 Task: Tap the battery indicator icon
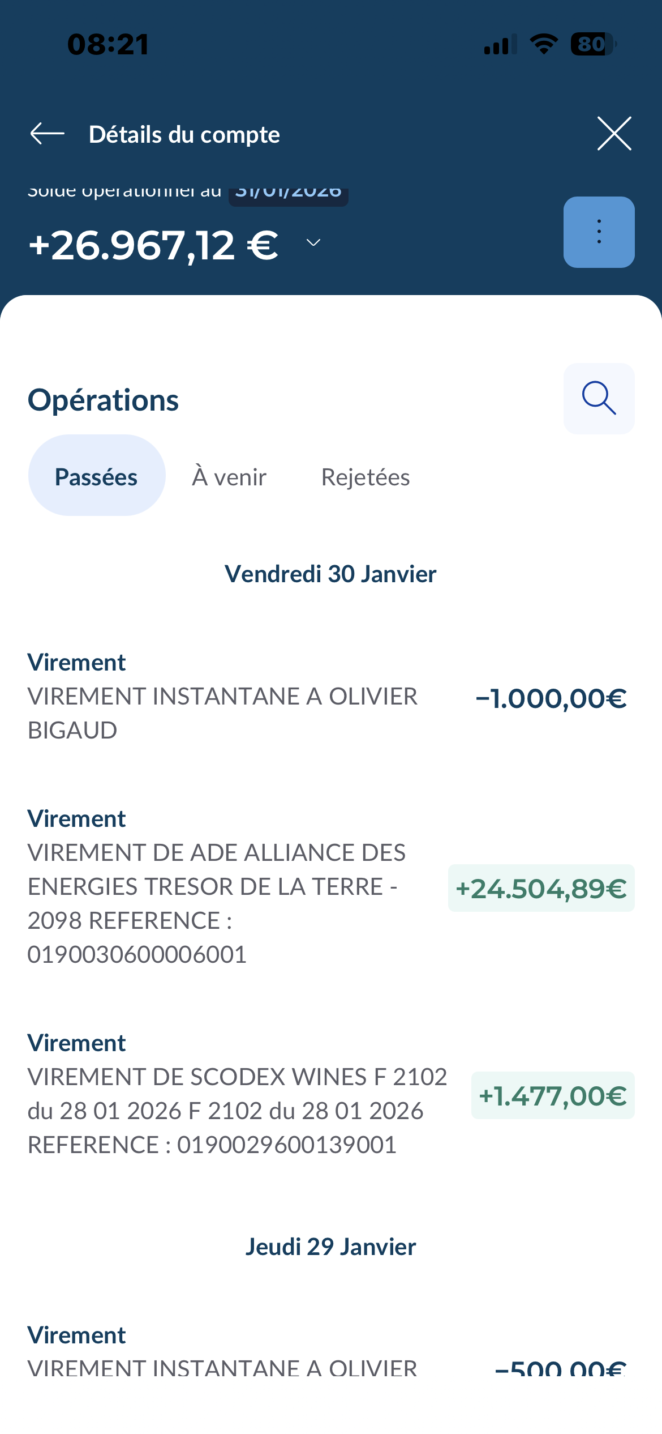(592, 45)
